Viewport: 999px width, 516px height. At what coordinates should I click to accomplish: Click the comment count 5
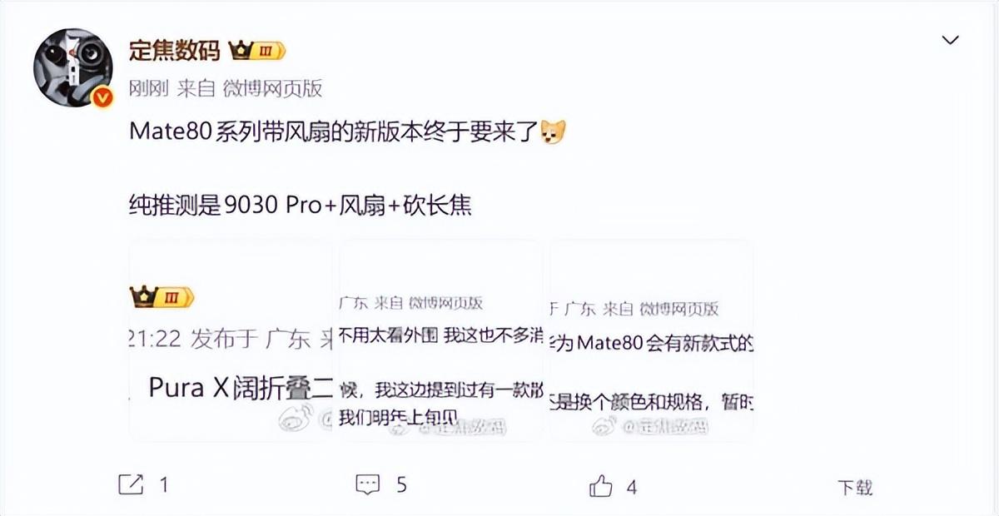point(401,484)
